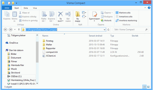This screenshot has width=153, height=90.
Task: Click Klistra in genväg
Action: 28,20
